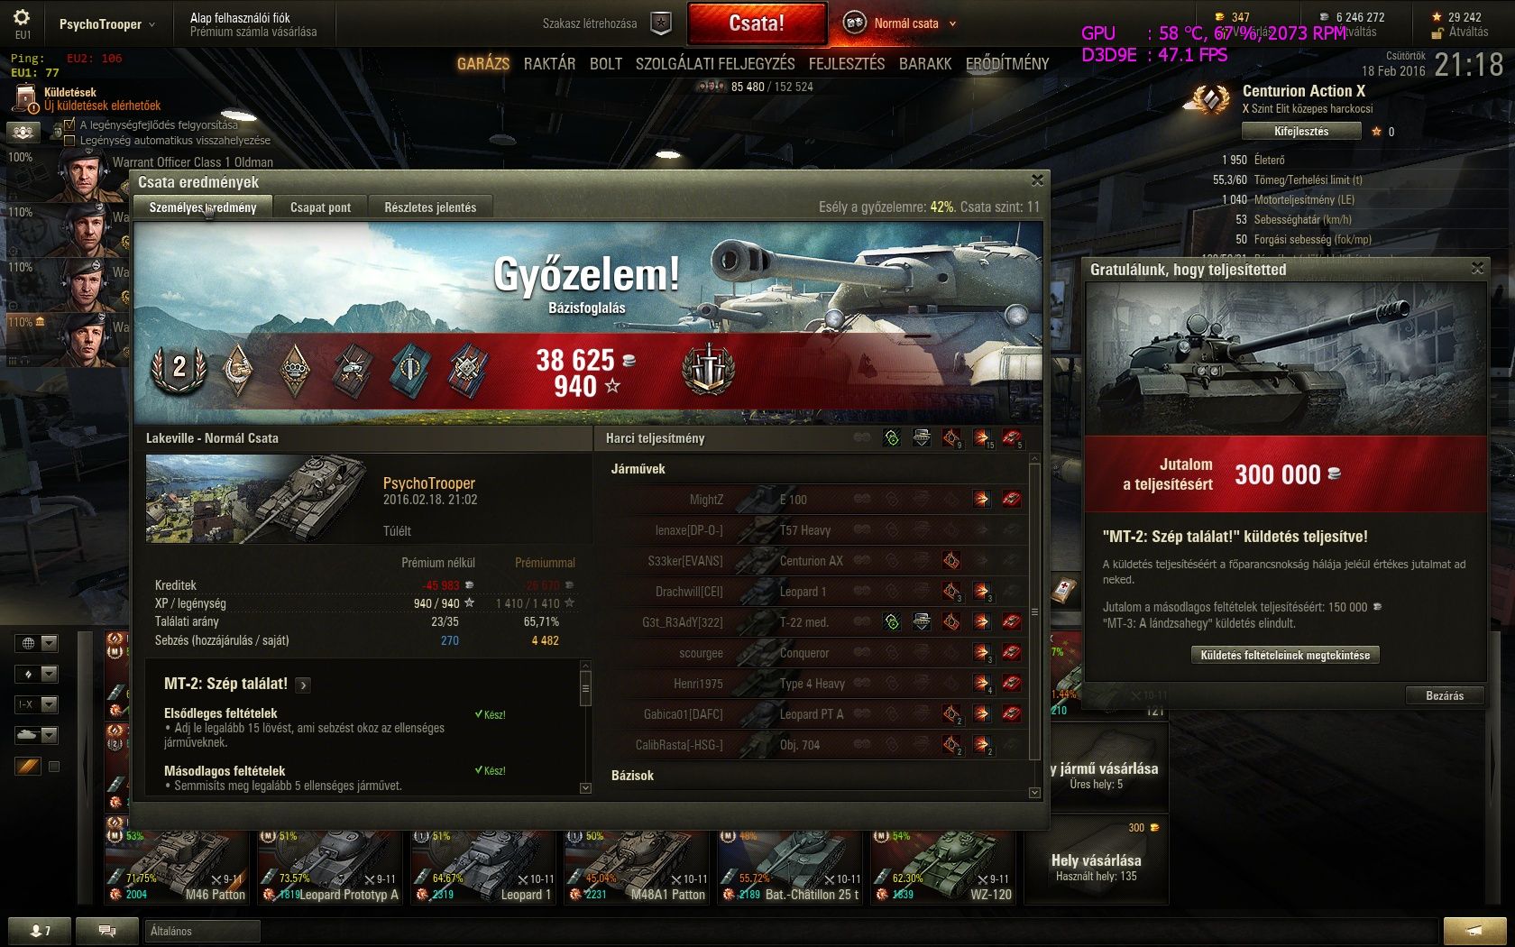Switch to the Csapat pont tab
1515x947 pixels.
pos(320,207)
